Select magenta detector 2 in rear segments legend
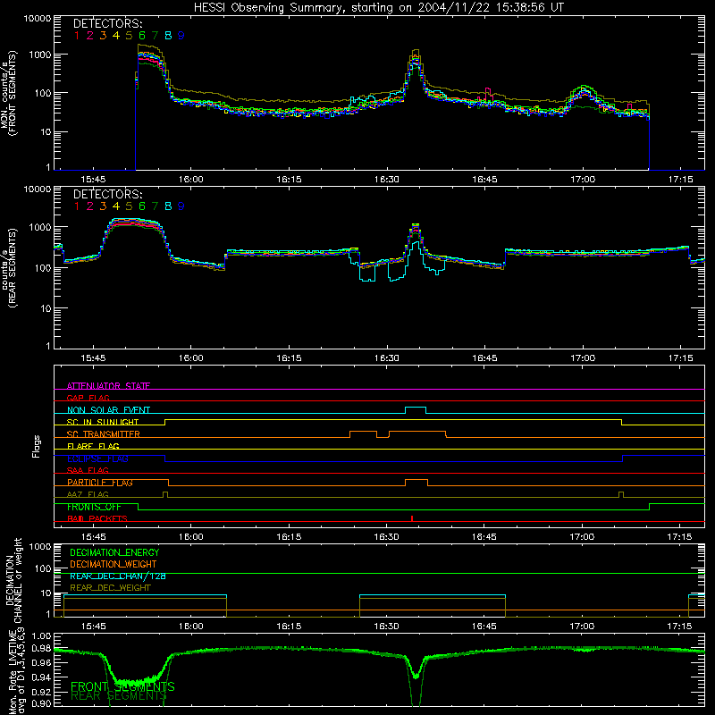Screen dimensions: 715x715 click(x=90, y=206)
